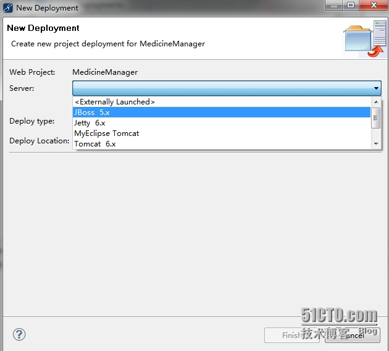Image resolution: width=389 pixels, height=351 pixels.
Task: Click the Cancel button
Action: pyautogui.click(x=353, y=336)
